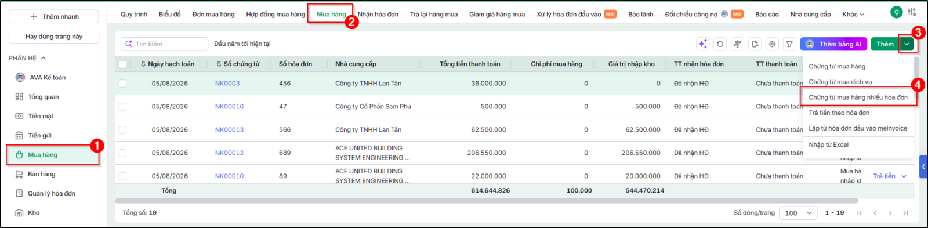Expand the Thêm button dropdown arrow
Screen dimensions: 928x228
907,44
